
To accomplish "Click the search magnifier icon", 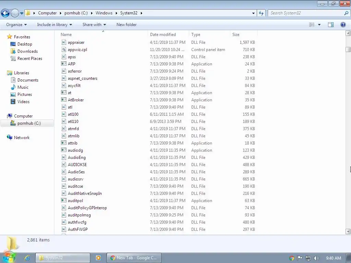I will [x=346, y=13].
